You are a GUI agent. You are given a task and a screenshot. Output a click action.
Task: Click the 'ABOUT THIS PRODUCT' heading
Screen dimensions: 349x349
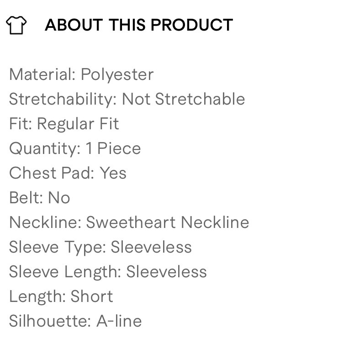(x=139, y=25)
